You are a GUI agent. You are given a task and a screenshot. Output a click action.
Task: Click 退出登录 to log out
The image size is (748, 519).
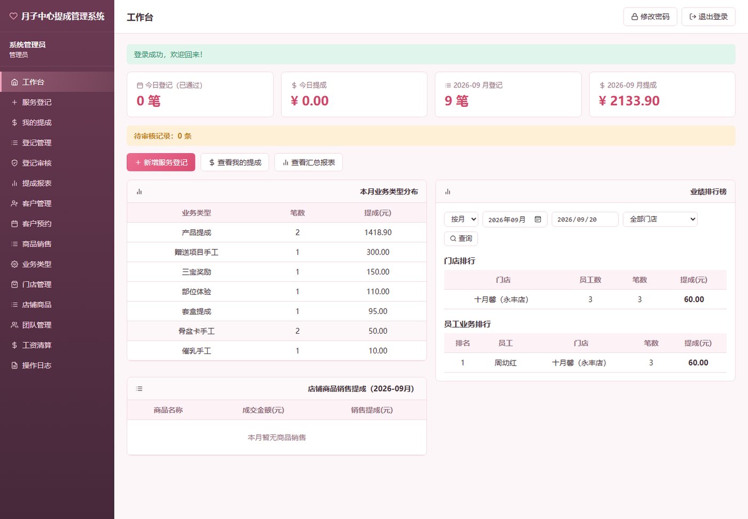(708, 17)
